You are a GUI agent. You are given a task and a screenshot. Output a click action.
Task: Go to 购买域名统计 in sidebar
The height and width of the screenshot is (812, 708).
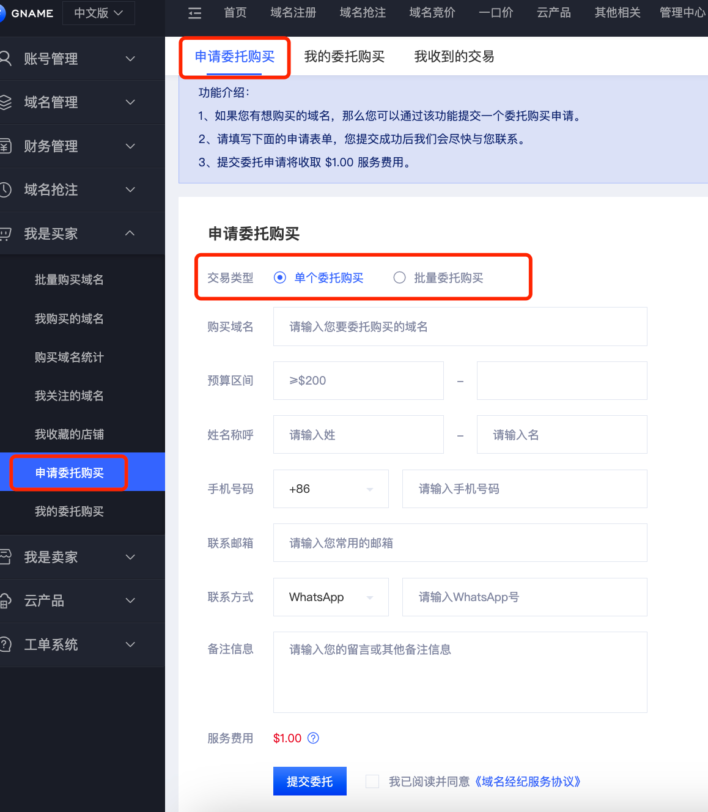pos(69,357)
